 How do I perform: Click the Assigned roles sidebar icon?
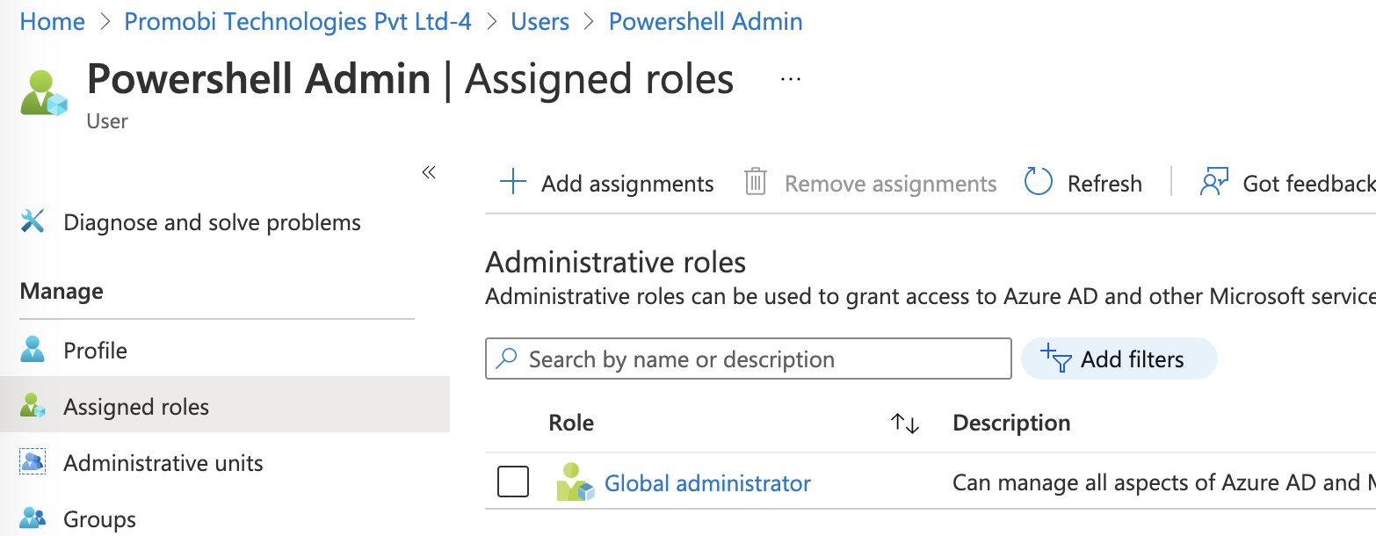(33, 406)
